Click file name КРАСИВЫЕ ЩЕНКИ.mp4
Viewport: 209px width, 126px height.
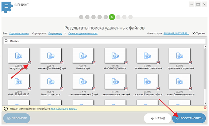click(x=115, y=68)
